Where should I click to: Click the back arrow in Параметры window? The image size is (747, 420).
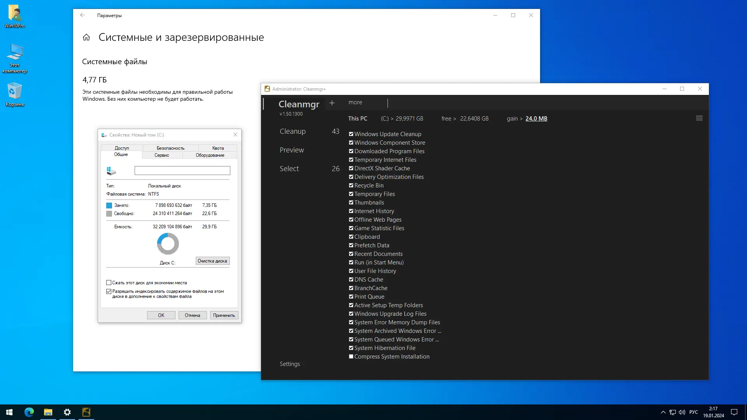(82, 15)
